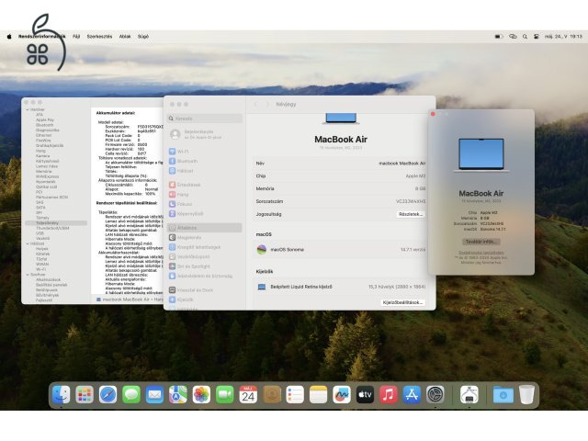This screenshot has width=588, height=441.
Task: Click the System Information chip icon in the Dock
Action: point(469,394)
